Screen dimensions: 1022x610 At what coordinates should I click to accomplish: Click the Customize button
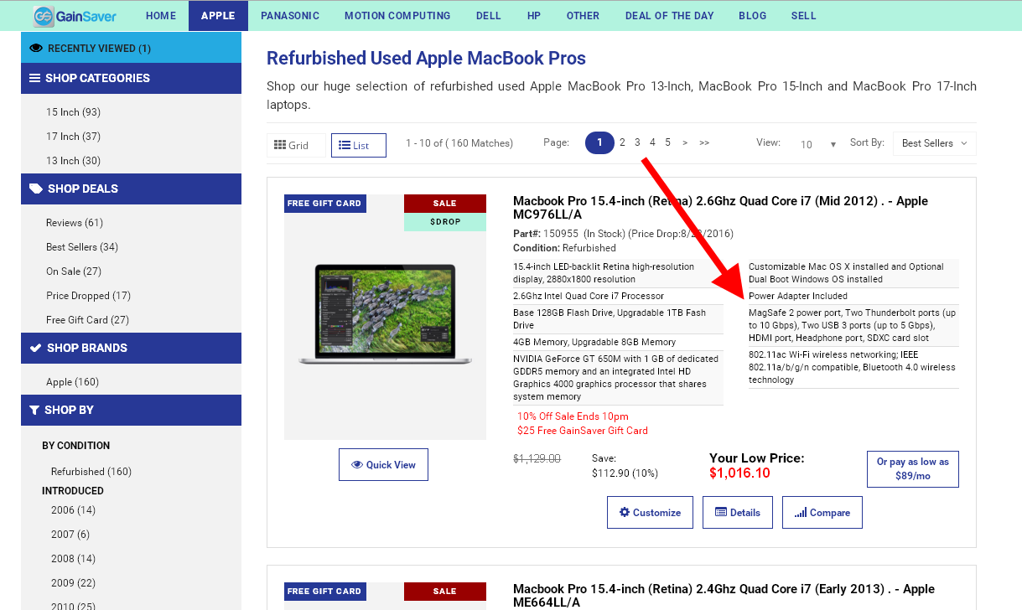(x=650, y=513)
